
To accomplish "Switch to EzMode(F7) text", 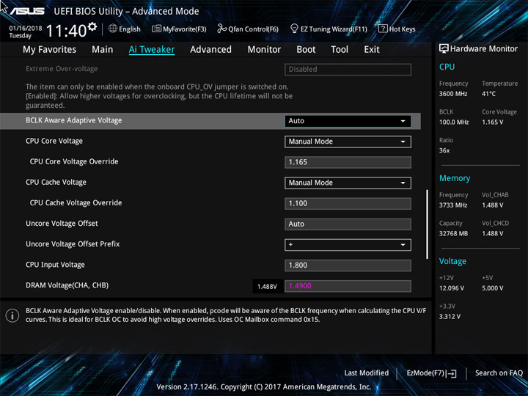I will (425, 373).
